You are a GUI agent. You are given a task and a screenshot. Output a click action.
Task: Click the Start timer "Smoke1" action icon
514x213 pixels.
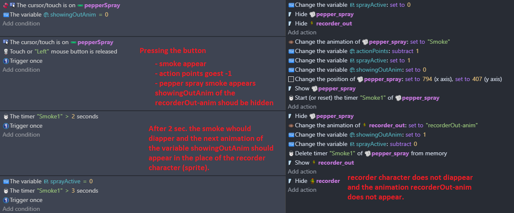291,98
